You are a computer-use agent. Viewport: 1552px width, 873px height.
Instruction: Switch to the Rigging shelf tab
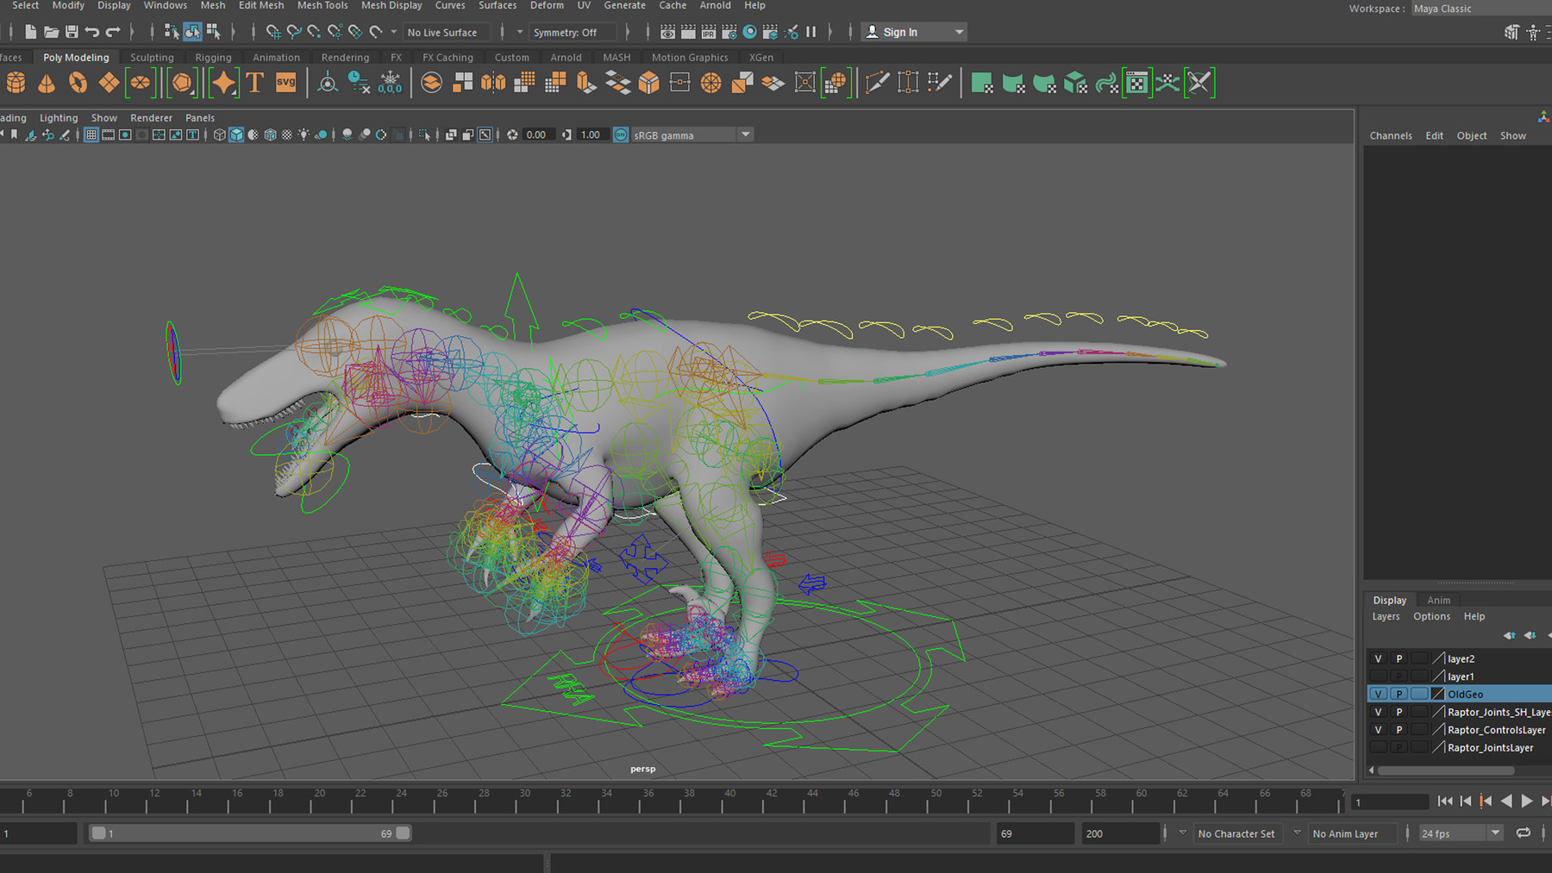coord(213,57)
